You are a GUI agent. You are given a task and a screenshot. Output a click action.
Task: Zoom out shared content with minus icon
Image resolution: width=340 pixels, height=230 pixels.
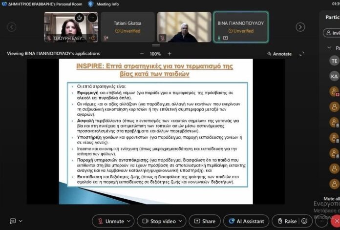(x=142, y=54)
